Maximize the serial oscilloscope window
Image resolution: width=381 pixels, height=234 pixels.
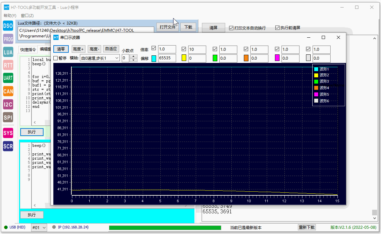(323, 37)
